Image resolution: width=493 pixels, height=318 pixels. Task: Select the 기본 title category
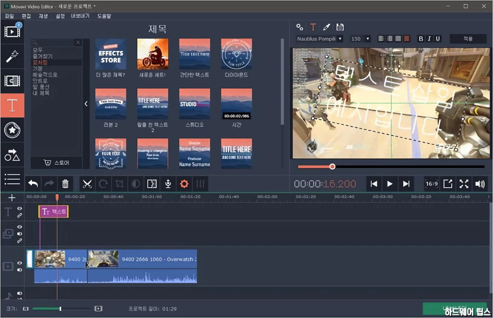(38, 68)
